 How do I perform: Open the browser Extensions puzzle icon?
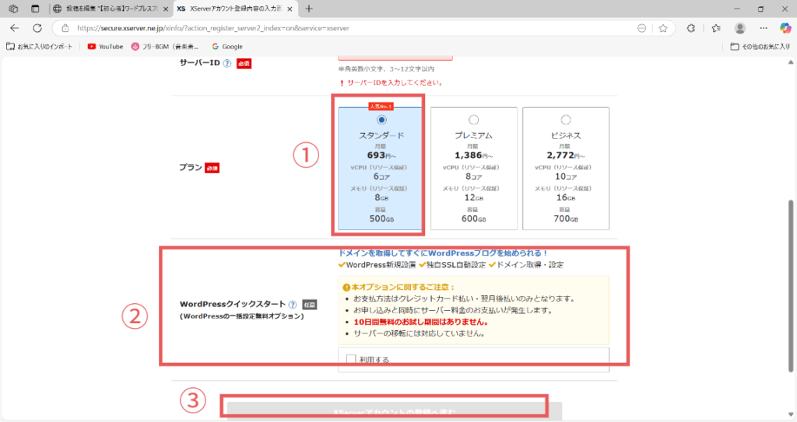[691, 29]
